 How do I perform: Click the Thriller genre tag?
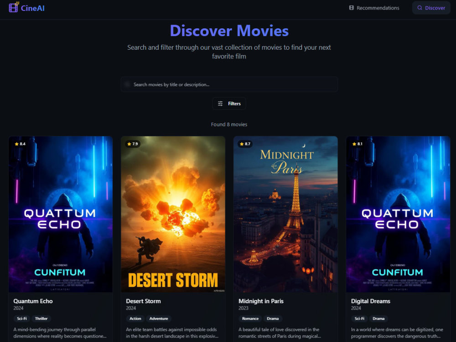pos(41,319)
